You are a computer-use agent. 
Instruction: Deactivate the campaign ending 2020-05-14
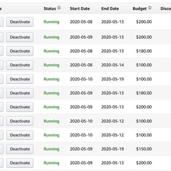click(20, 65)
